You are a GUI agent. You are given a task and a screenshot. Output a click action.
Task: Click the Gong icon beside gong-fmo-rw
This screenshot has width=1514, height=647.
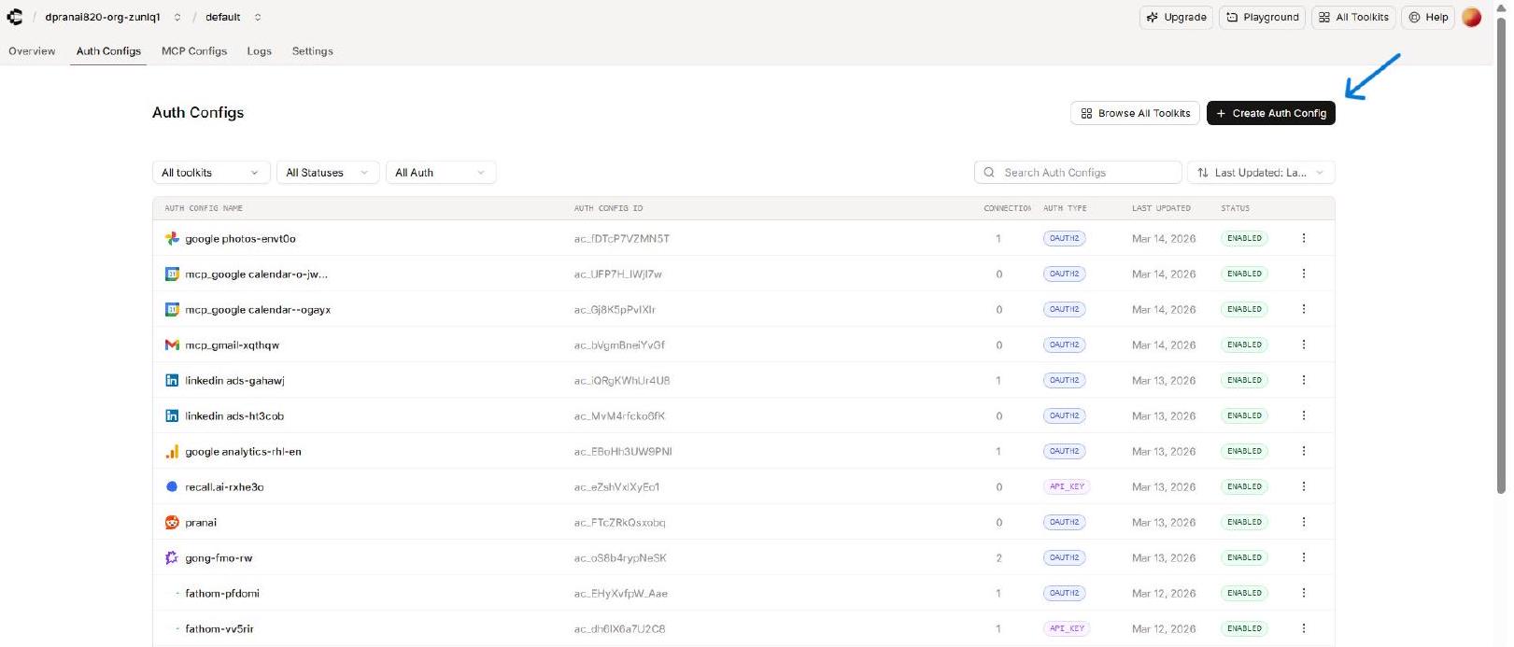172,557
